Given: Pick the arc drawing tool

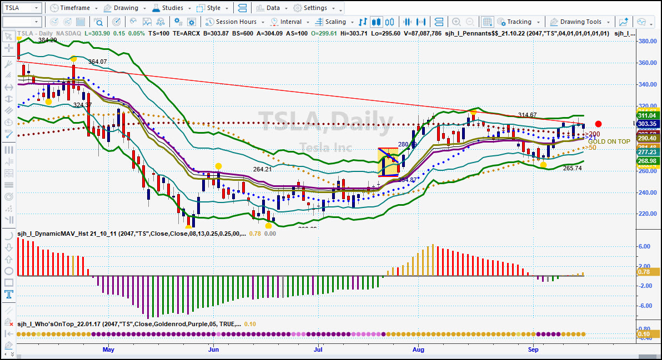Looking at the screenshot, I should coord(8,236).
